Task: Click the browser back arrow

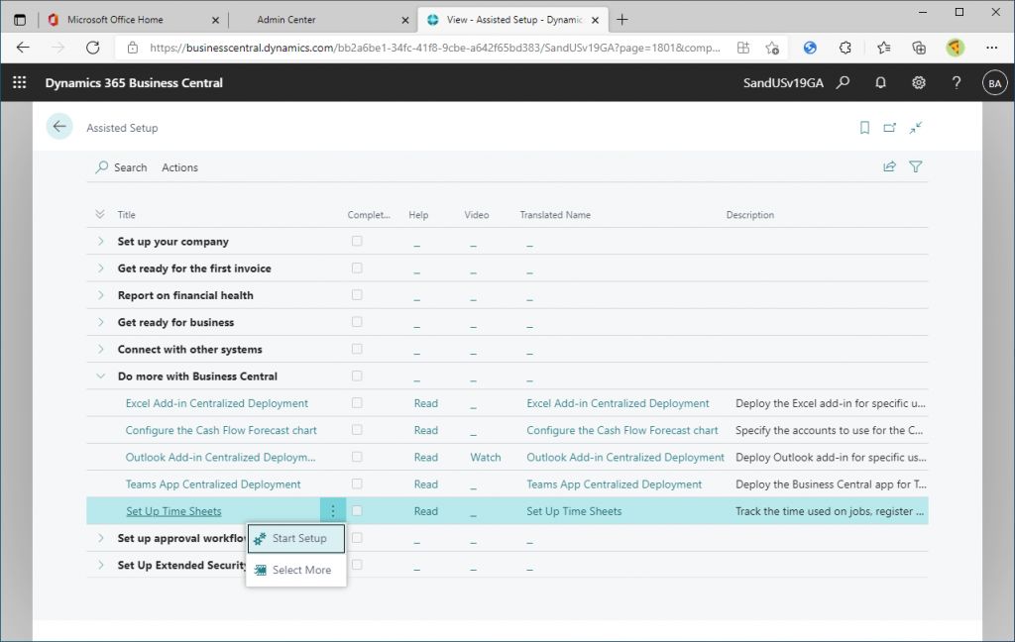Action: [x=24, y=48]
